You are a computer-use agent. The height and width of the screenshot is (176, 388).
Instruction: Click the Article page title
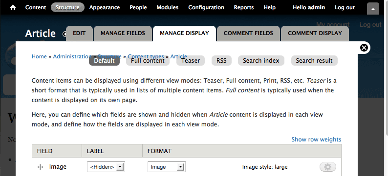click(41, 33)
